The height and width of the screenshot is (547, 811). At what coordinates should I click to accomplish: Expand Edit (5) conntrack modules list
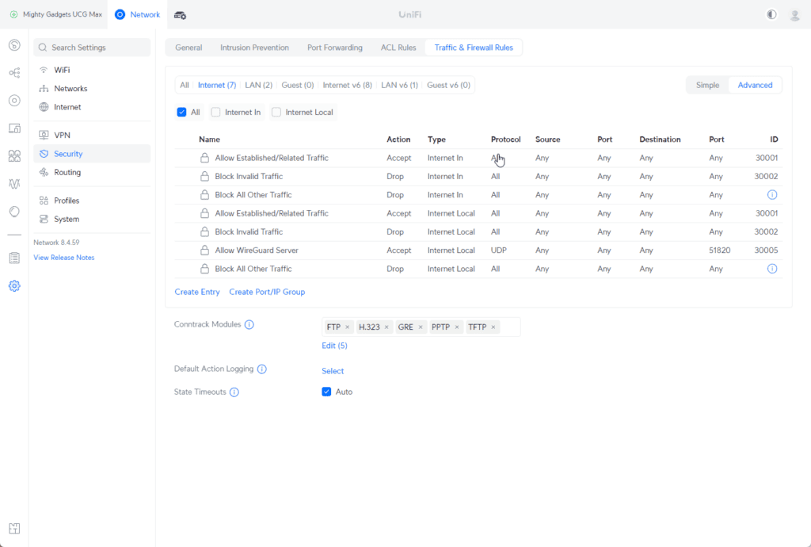pos(334,346)
